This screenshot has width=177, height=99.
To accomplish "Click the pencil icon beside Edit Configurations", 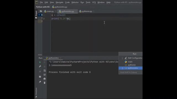I will (x=126, y=58).
